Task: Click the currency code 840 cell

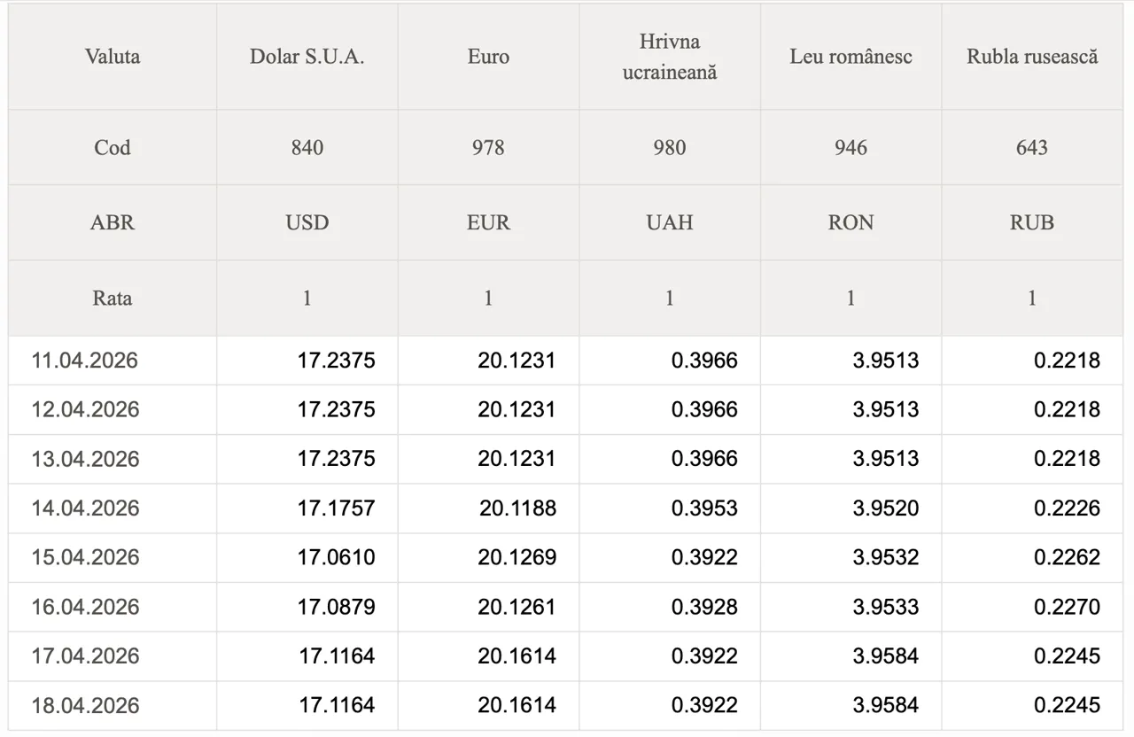Action: (x=307, y=147)
